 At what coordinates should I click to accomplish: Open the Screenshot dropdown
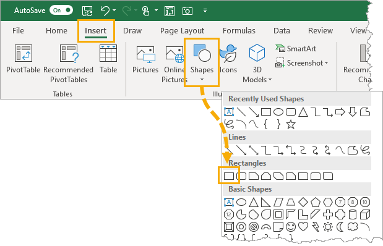[302, 63]
